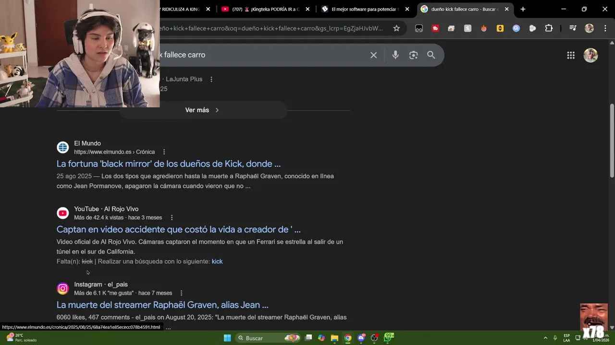Click 'YouTube · Al Rojo Vivo' source name

pyautogui.click(x=106, y=209)
